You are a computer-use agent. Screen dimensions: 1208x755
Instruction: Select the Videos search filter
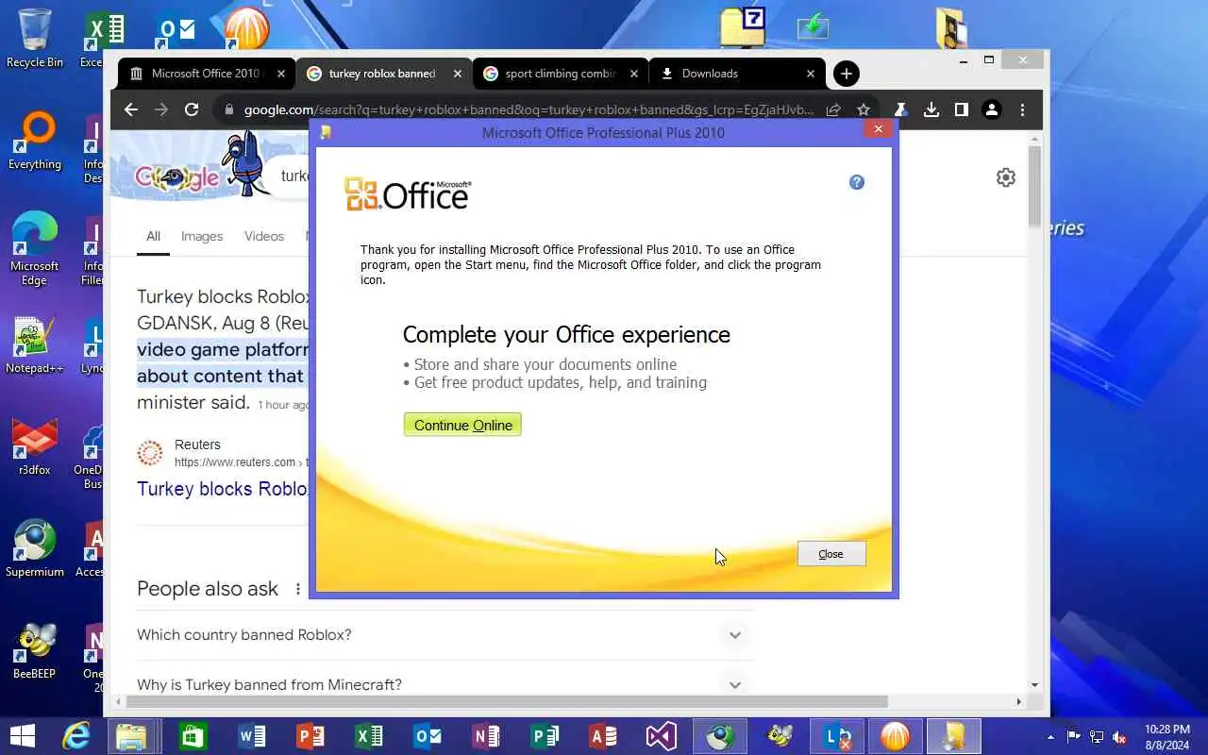tap(264, 236)
